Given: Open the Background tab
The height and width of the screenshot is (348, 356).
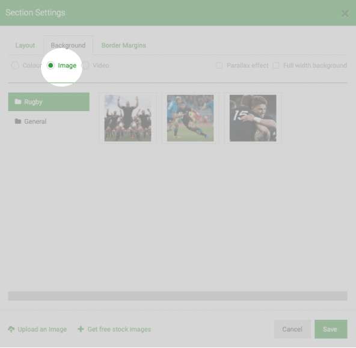Looking at the screenshot, I should coord(68,45).
